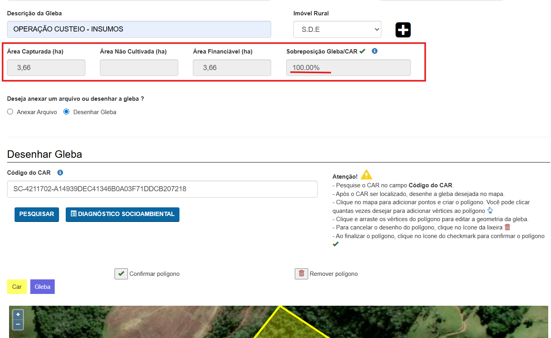Image resolution: width=551 pixels, height=338 pixels.
Task: Click the purple Gleba legend swatch
Action: pos(43,287)
